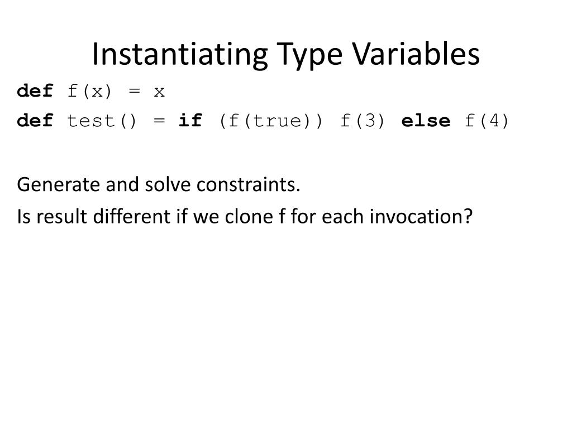Click the word "invocation?" ending the question

(x=421, y=216)
